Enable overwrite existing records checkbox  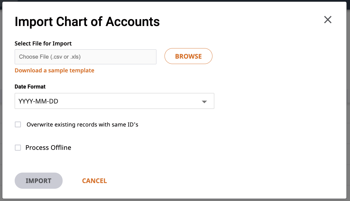[x=18, y=124]
